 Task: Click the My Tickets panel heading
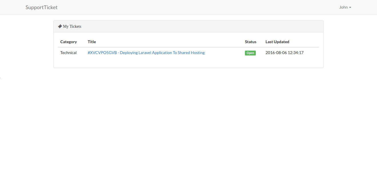pyautogui.click(x=188, y=26)
